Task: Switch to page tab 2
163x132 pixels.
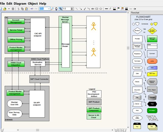Action: pos(118,130)
